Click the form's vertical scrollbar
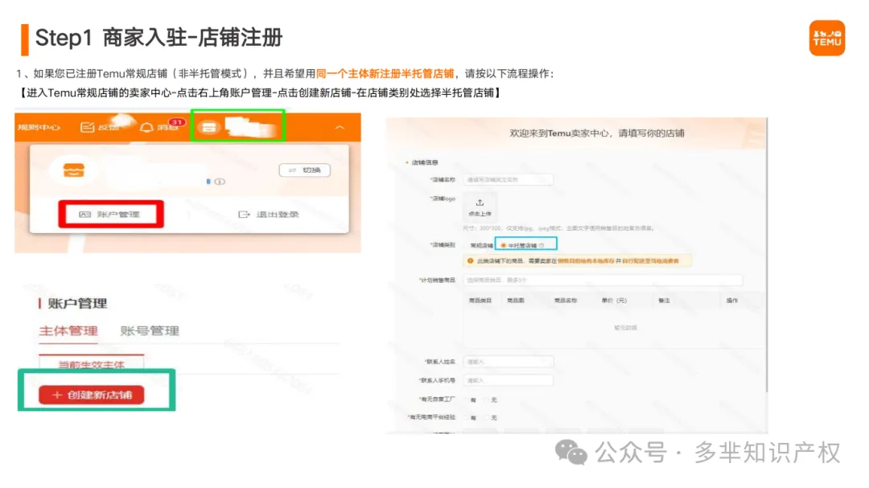The width and height of the screenshot is (869, 488). (x=767, y=255)
